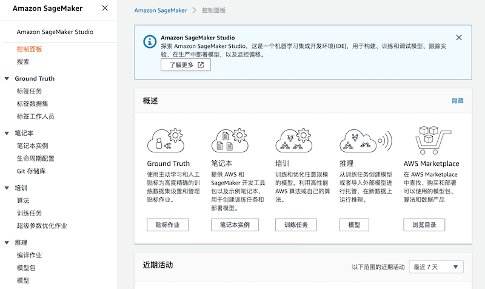Open 编译作业 in sidebar

(29, 255)
